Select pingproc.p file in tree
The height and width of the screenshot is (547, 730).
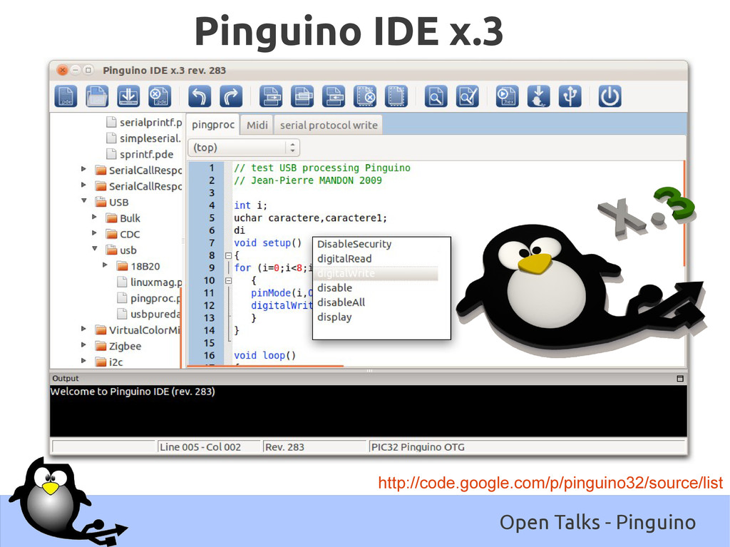pyautogui.click(x=149, y=298)
